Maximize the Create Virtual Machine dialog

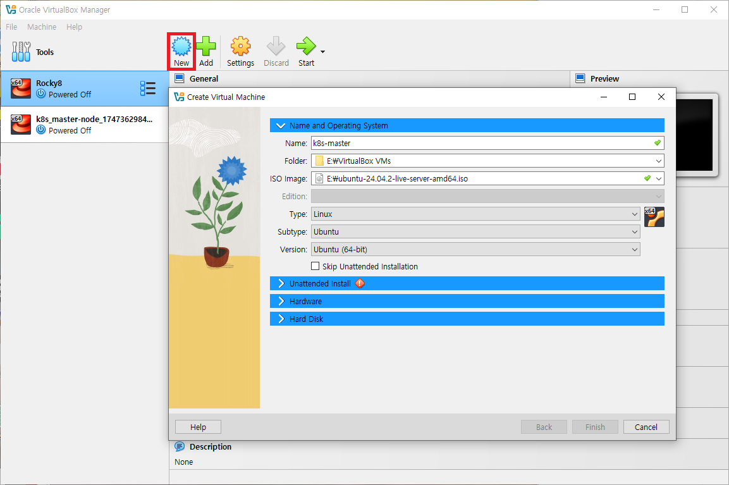point(632,97)
